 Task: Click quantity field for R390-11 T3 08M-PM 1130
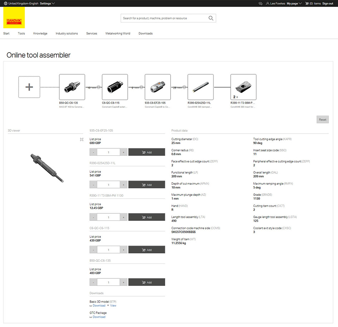108,217
